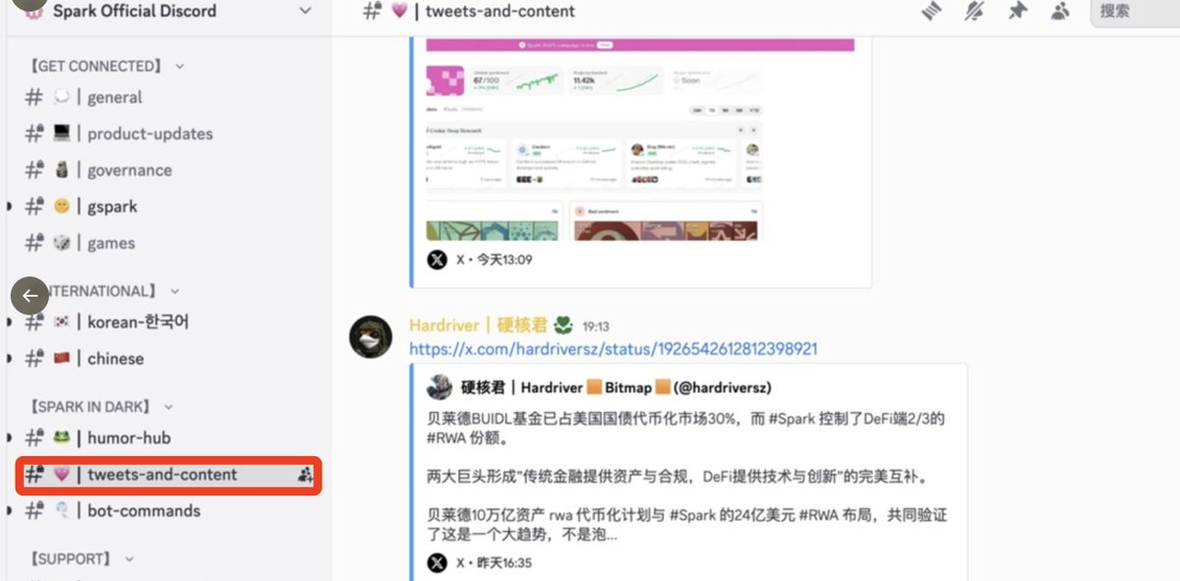Collapse the SUPPORT category
Screen dimensions: 1180x581
83,558
